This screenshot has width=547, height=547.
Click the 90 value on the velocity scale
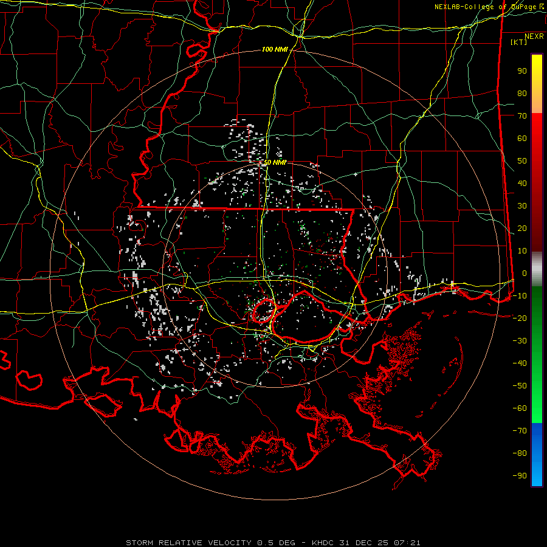(522, 71)
